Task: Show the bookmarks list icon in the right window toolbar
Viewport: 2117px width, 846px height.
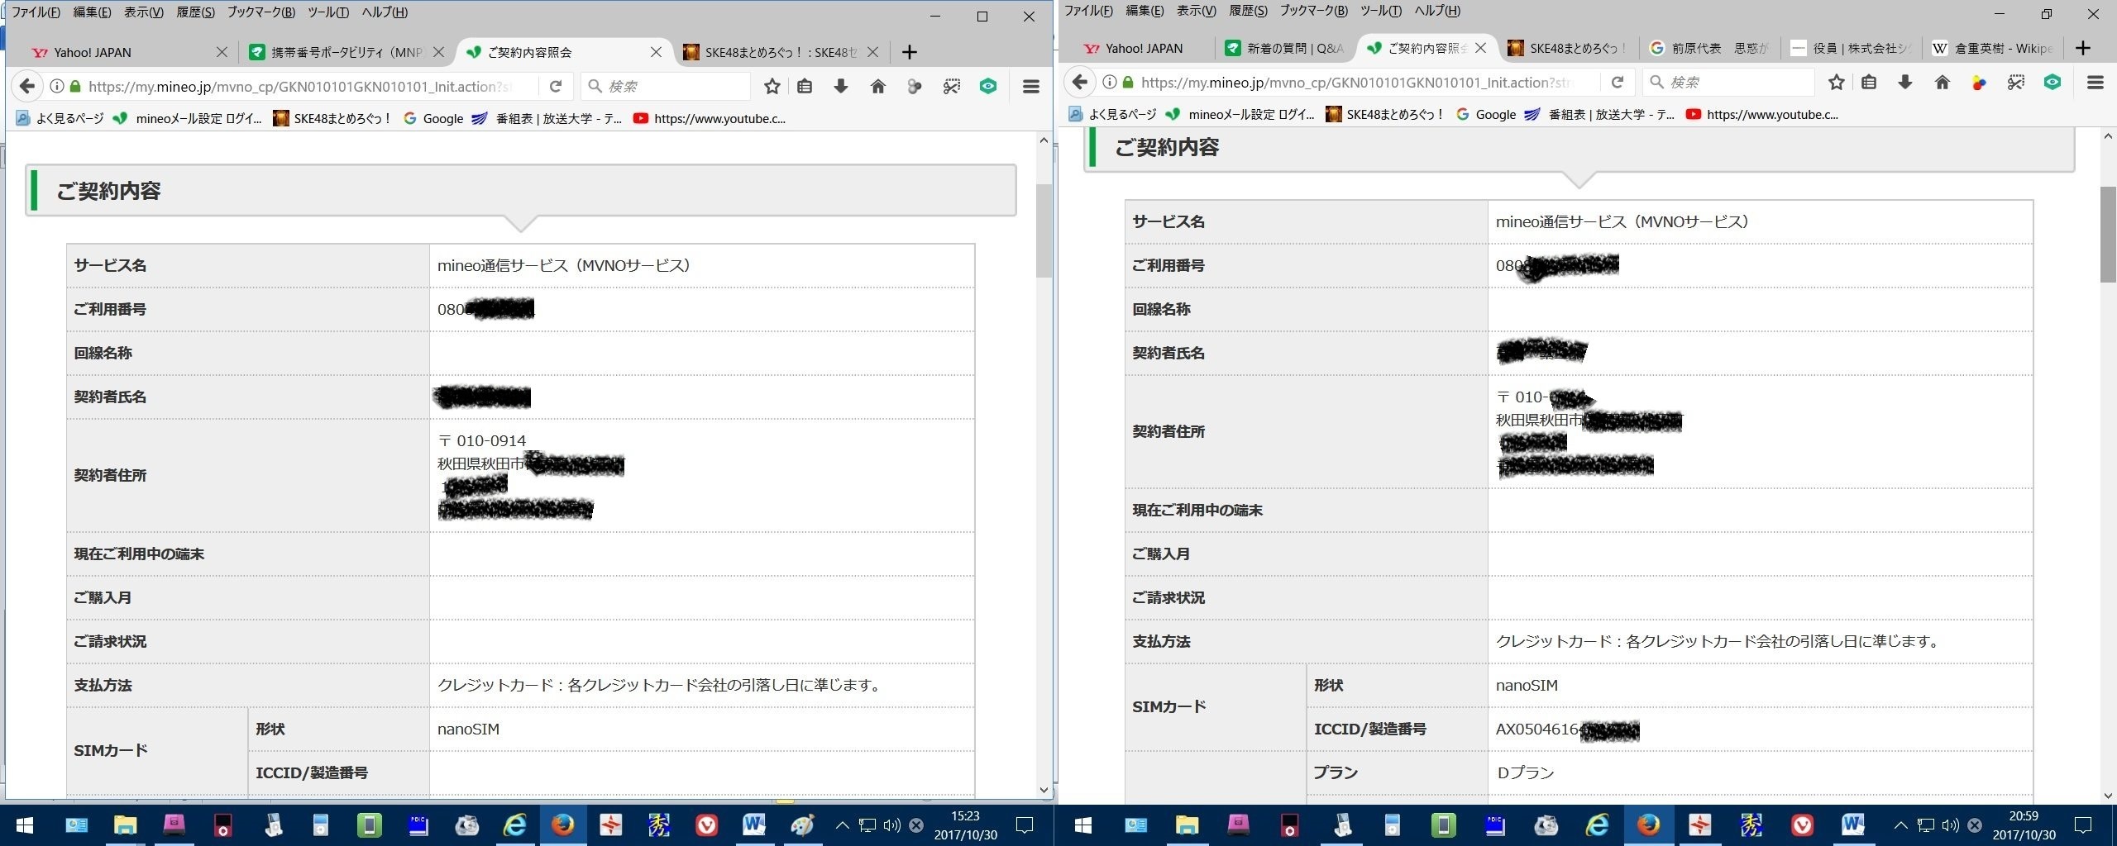Action: (x=1869, y=83)
